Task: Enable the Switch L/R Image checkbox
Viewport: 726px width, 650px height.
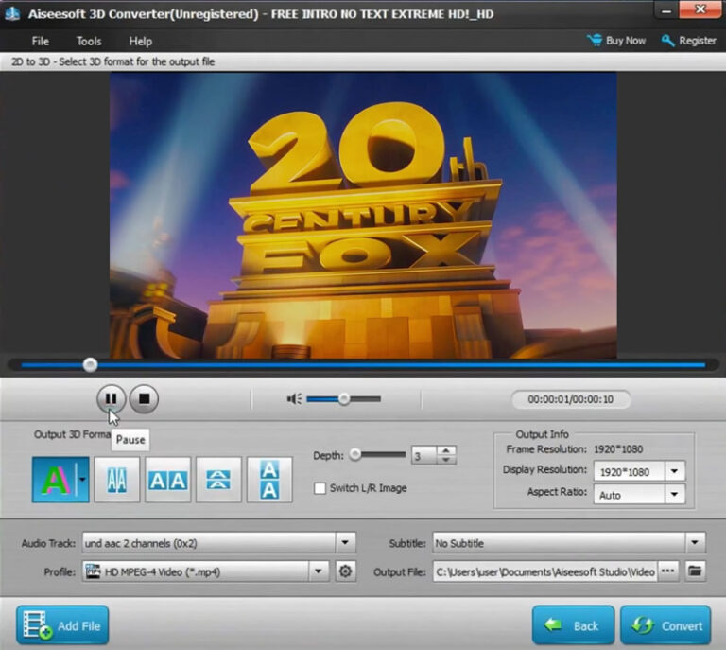Action: pyautogui.click(x=320, y=488)
